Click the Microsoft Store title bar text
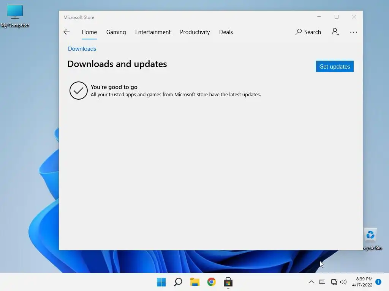This screenshot has width=389, height=291. click(79, 17)
